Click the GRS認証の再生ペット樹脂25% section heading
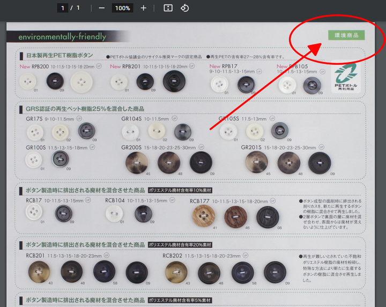The height and width of the screenshot is (307, 386). point(85,109)
